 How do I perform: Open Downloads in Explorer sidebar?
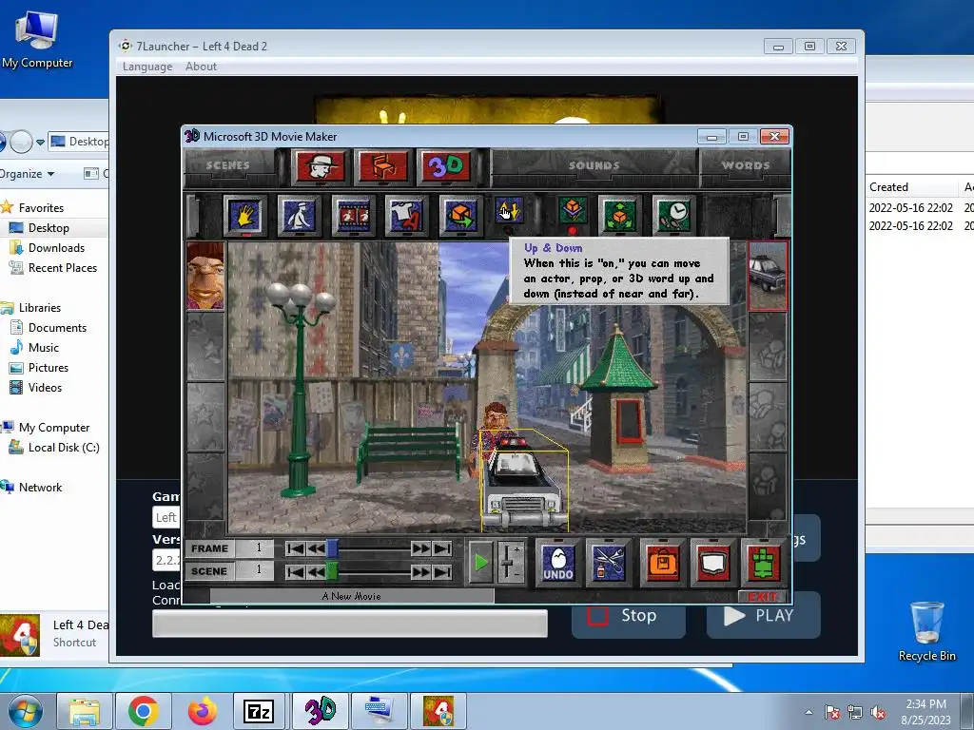tap(56, 248)
